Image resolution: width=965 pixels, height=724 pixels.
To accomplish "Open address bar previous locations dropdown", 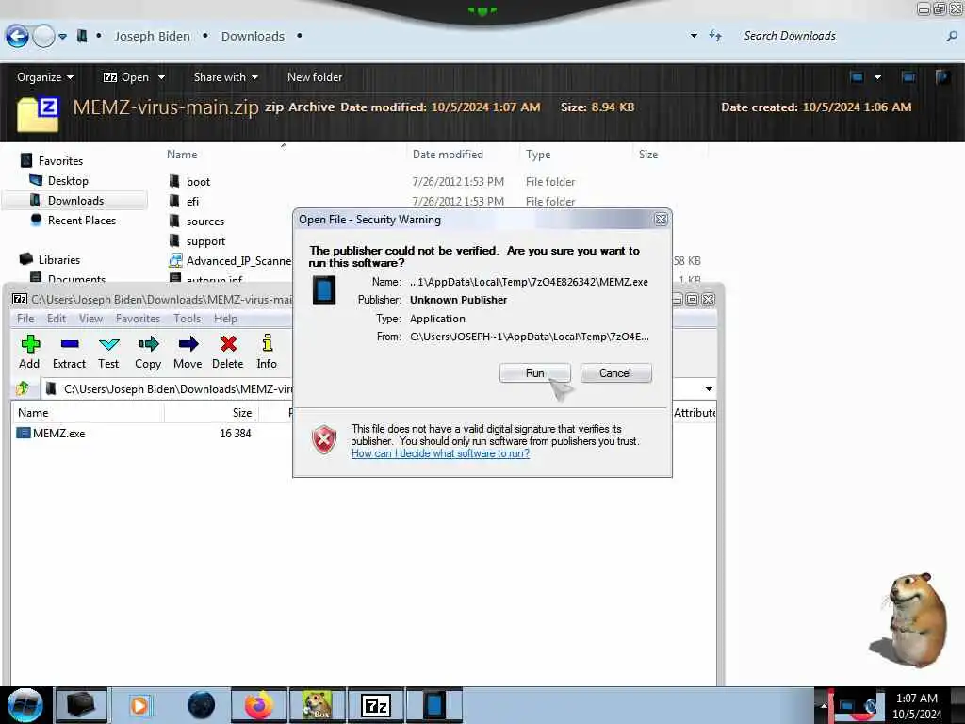I will [x=694, y=37].
